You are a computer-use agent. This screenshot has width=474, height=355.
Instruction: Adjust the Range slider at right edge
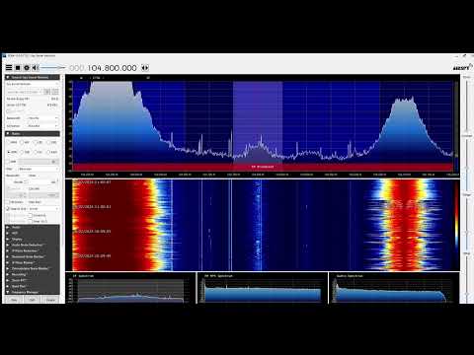pyautogui.click(x=467, y=224)
